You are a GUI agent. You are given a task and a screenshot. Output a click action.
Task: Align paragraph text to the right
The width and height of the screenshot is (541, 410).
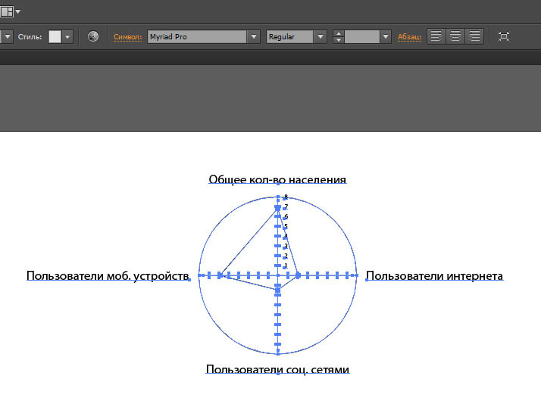(474, 36)
